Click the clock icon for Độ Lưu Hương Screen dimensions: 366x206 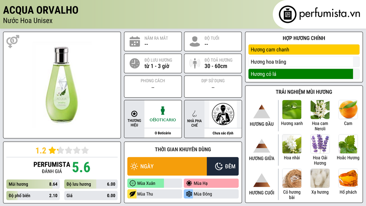(135, 63)
